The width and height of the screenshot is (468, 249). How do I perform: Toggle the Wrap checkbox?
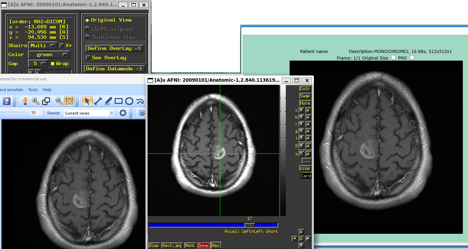pyautogui.click(x=52, y=63)
